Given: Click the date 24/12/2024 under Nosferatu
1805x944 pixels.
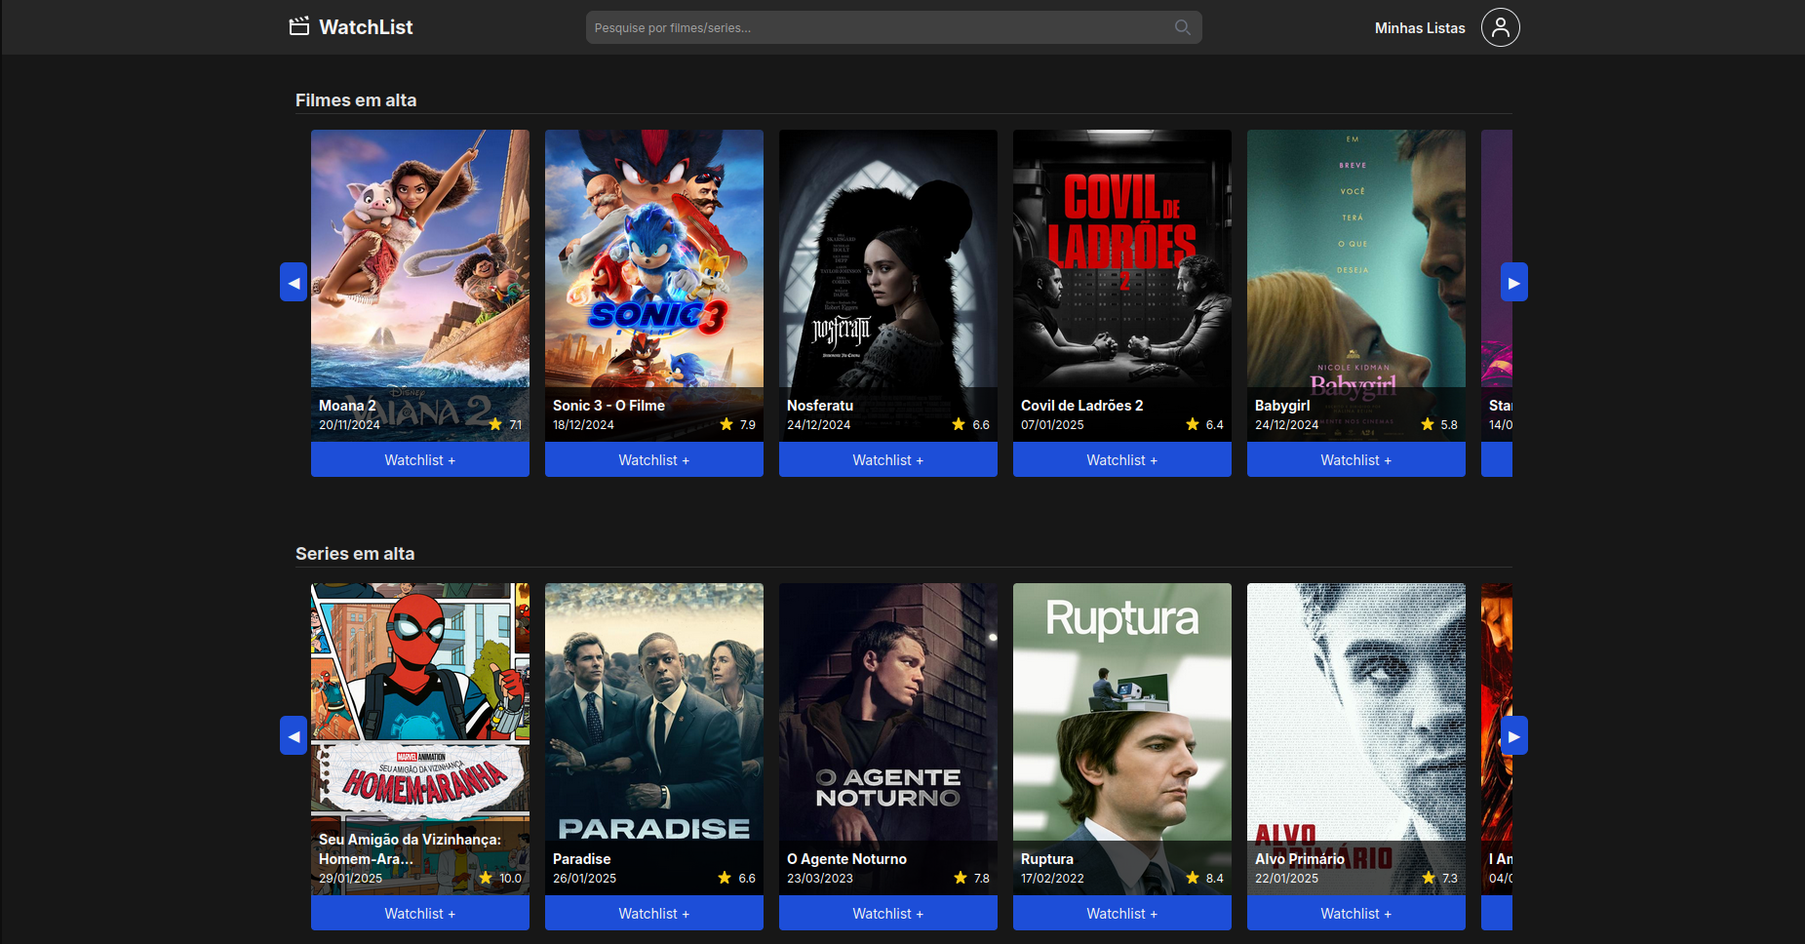Looking at the screenshot, I should [818, 425].
